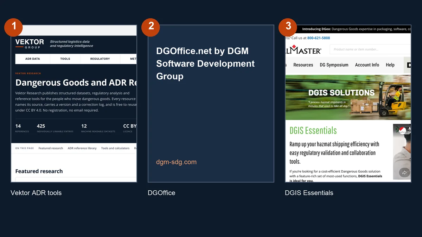Screen dimensions: 422x237
Task: Click the green 'DGIS Essentials' heading
Action: point(313,131)
